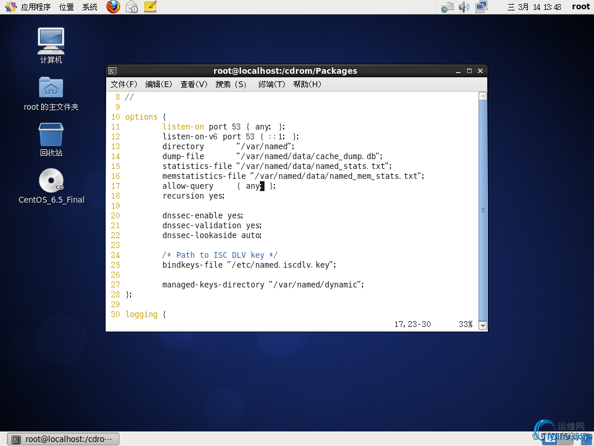Click path "/etc/named.iscdlv.key"

(281, 265)
